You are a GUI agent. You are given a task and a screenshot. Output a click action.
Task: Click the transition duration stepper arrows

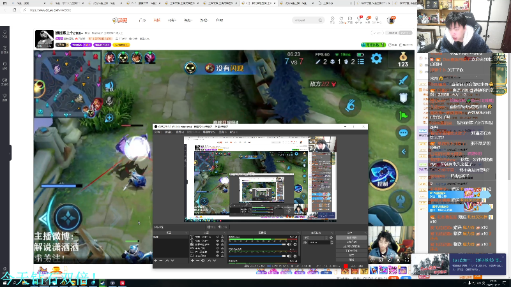coord(332,242)
